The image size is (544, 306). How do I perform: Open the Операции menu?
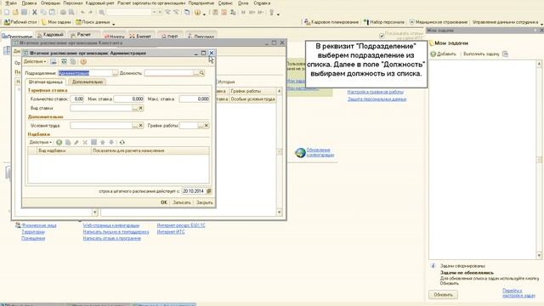pyautogui.click(x=51, y=3)
